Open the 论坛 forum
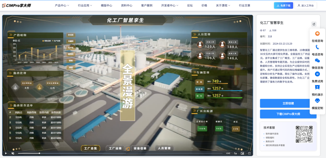This screenshot has height=158, width=326. [x=190, y=6]
